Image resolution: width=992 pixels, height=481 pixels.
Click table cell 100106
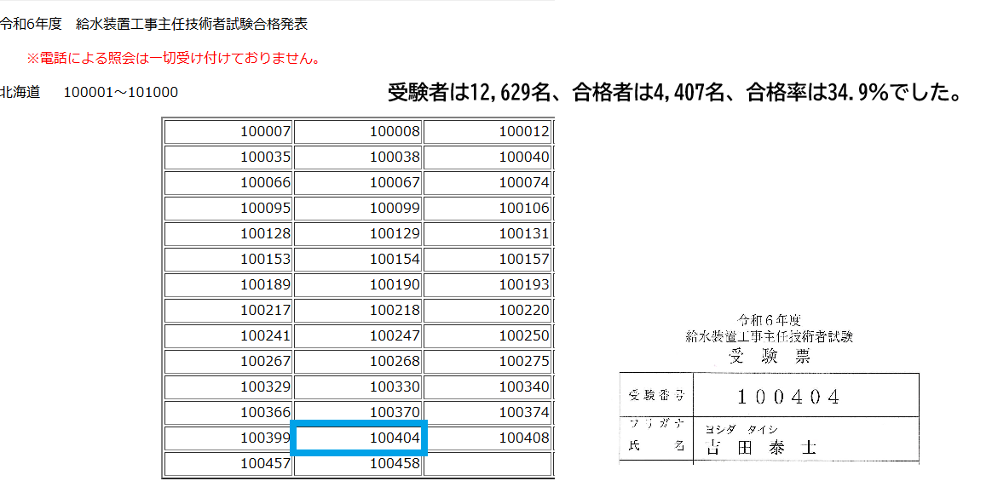coord(487,209)
